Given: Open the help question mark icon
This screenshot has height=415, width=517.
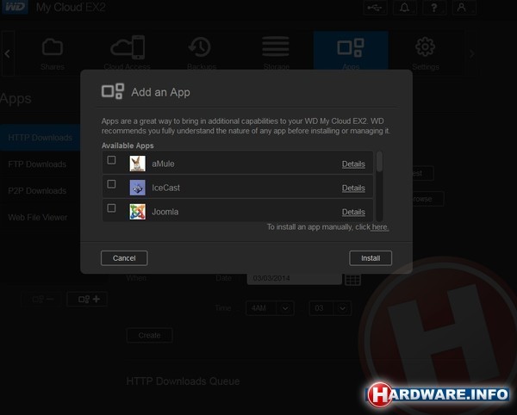Looking at the screenshot, I should point(434,8).
